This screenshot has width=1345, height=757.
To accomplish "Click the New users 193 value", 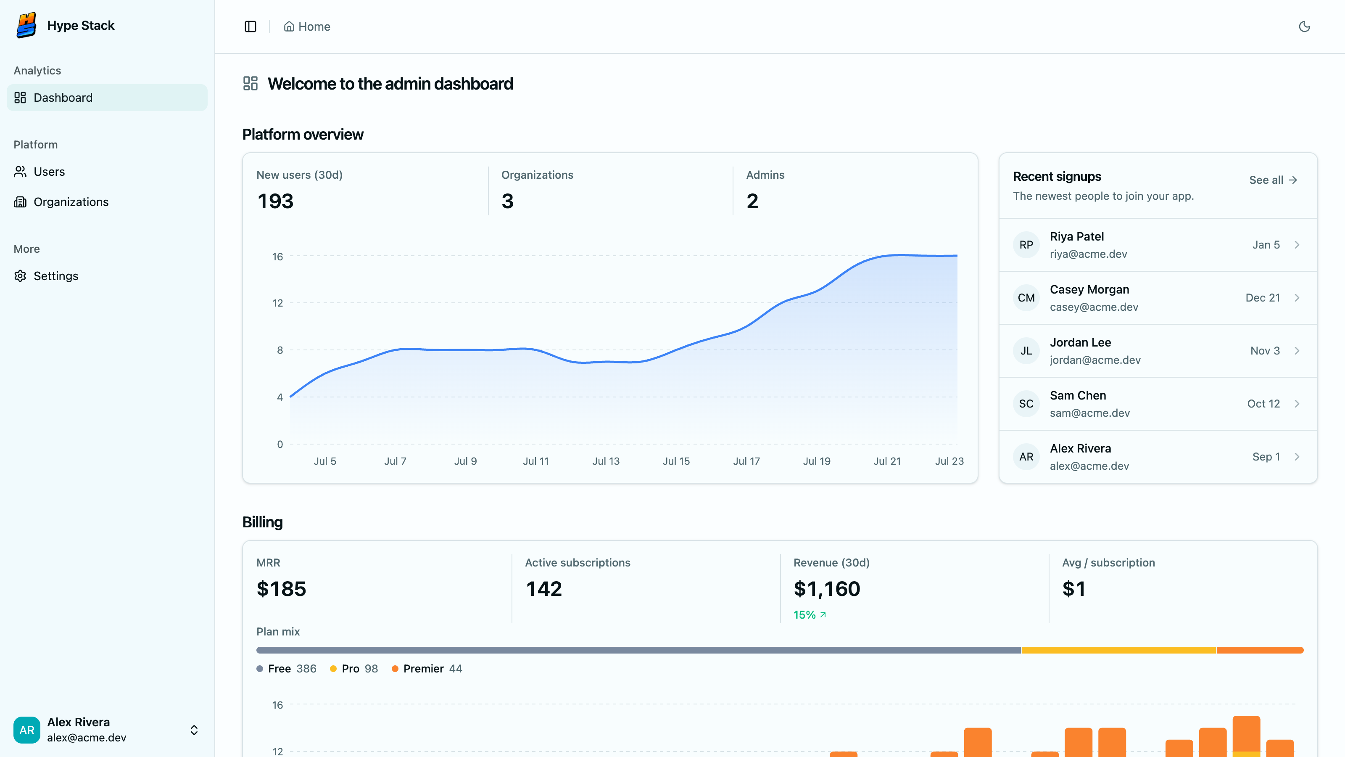I will pyautogui.click(x=275, y=201).
